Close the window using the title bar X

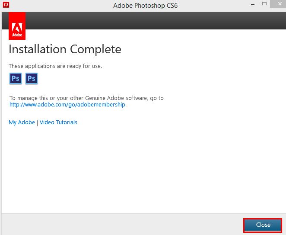click(x=280, y=4)
